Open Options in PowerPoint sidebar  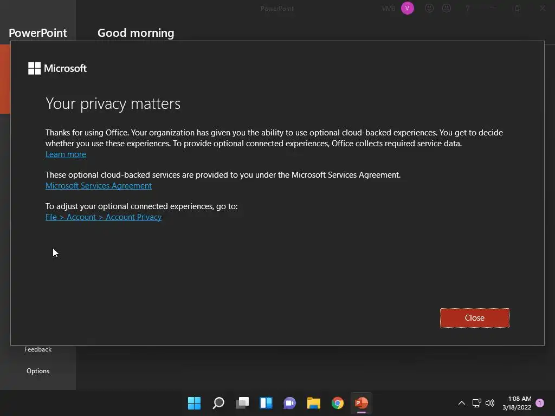(x=38, y=371)
